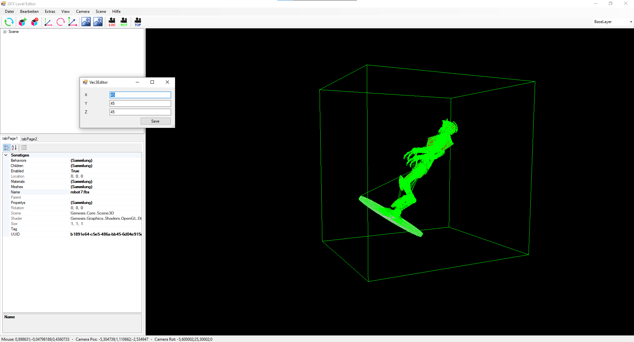Image resolution: width=634 pixels, height=342 pixels.
Task: Click the green-blue refresh arrows icon
Action: (x=9, y=22)
